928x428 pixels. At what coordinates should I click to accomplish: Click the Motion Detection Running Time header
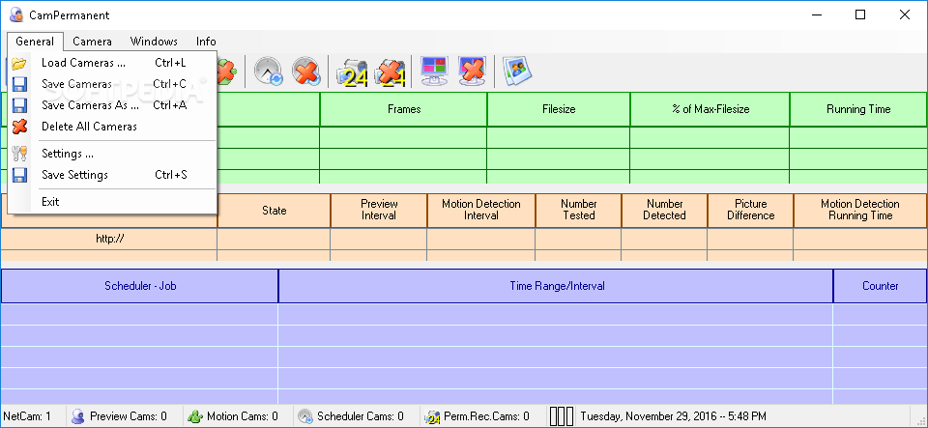tap(860, 211)
